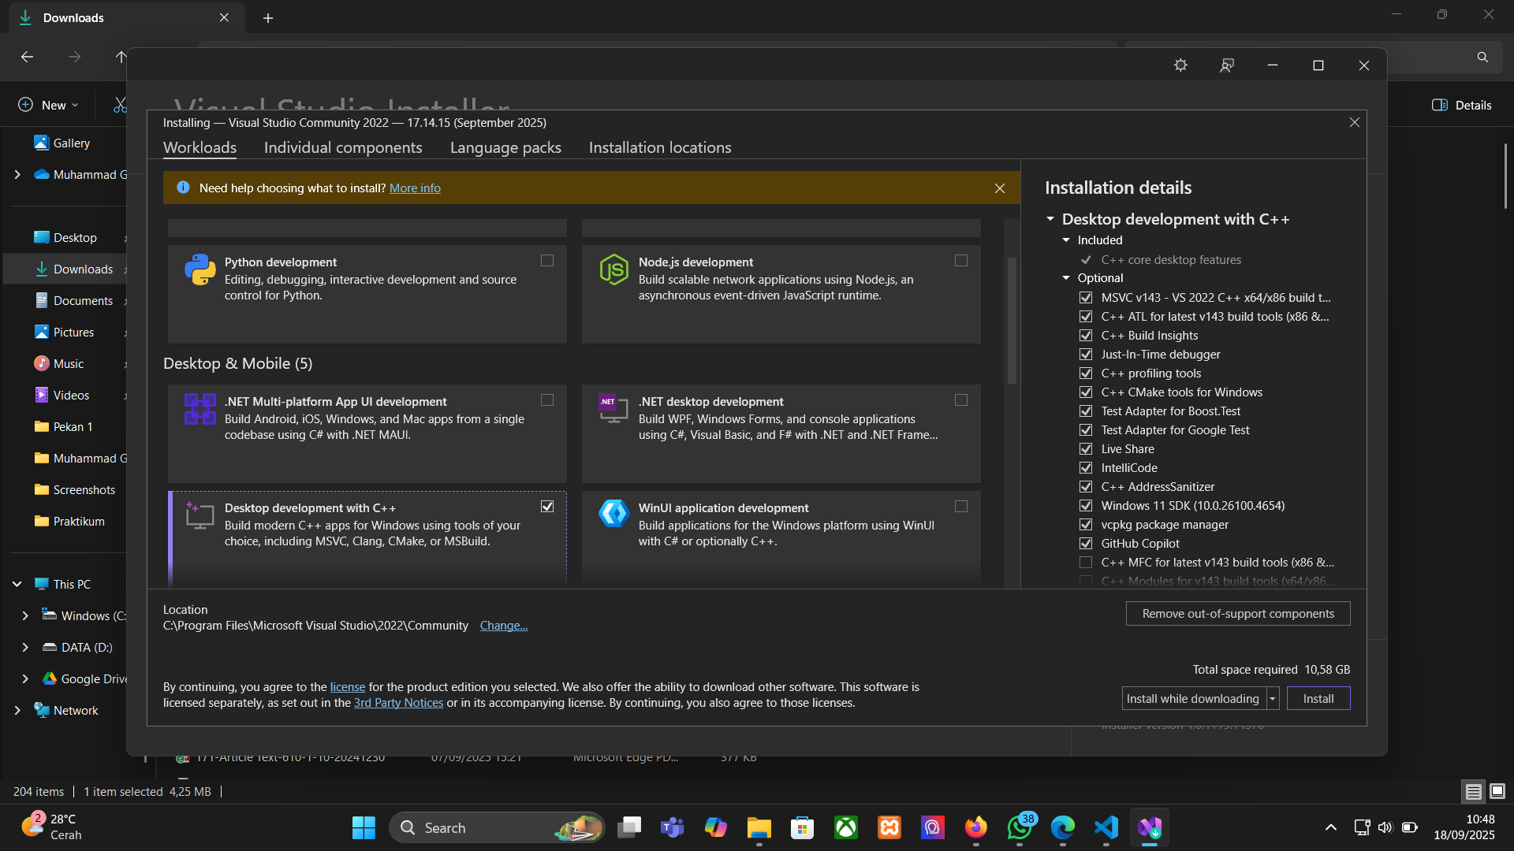Screen dimensions: 1514x851
Task: Click the Change location link
Action: (503, 626)
